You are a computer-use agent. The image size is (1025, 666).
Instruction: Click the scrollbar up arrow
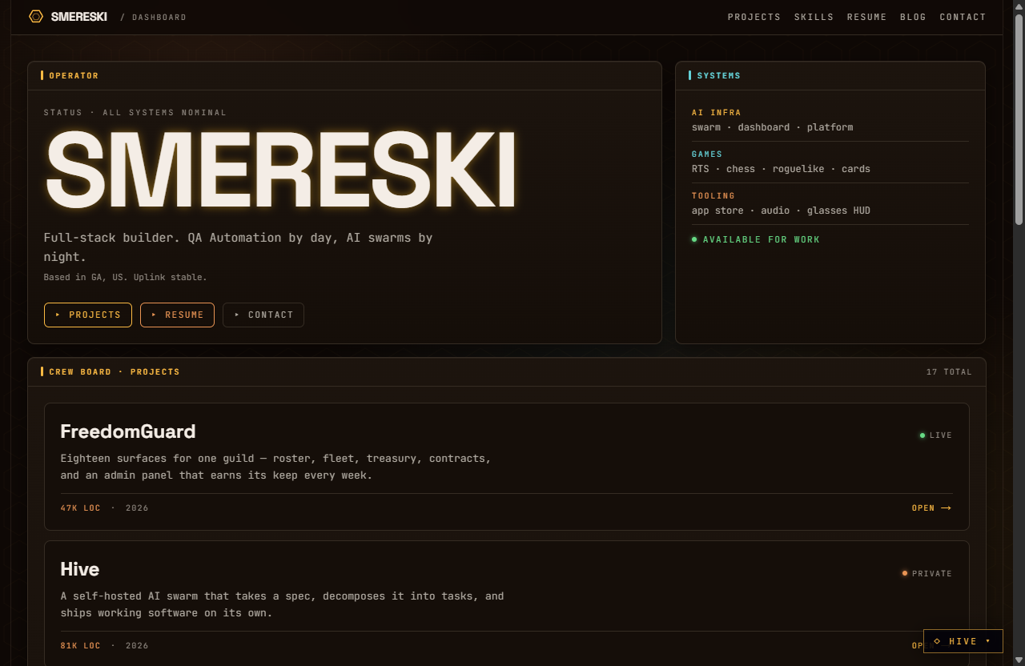(1019, 6)
